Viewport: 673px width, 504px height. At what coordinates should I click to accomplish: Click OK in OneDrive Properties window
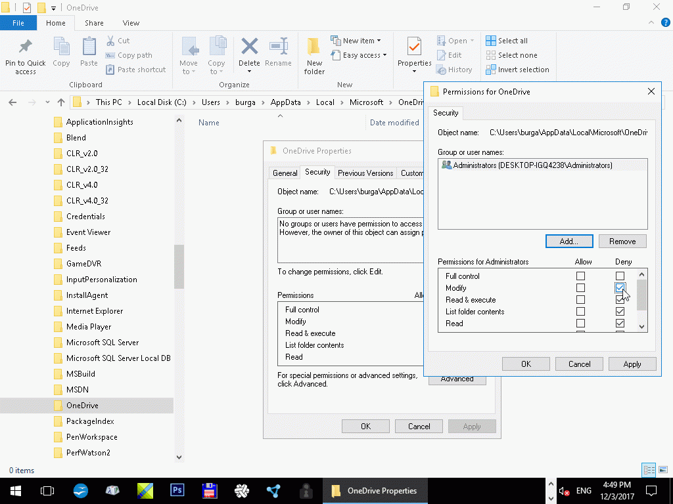click(x=365, y=427)
